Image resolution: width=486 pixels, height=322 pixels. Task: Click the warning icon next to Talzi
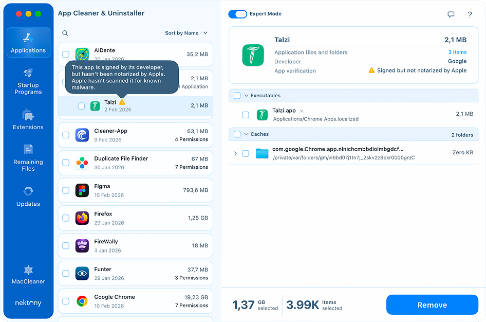pos(123,102)
